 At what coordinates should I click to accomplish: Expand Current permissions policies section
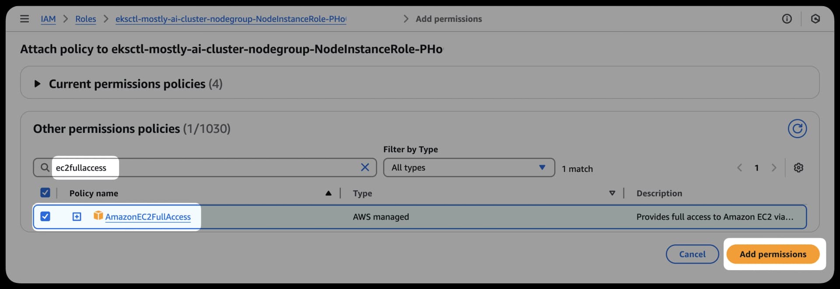tap(38, 84)
